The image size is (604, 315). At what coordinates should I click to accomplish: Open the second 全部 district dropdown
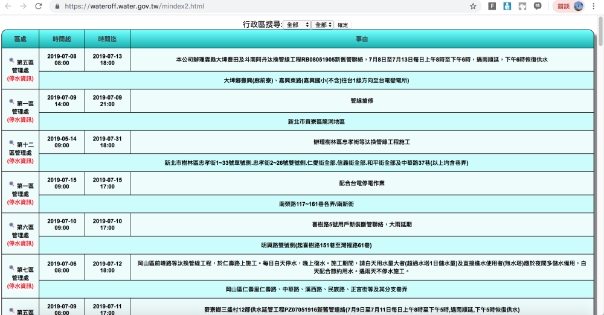click(323, 25)
